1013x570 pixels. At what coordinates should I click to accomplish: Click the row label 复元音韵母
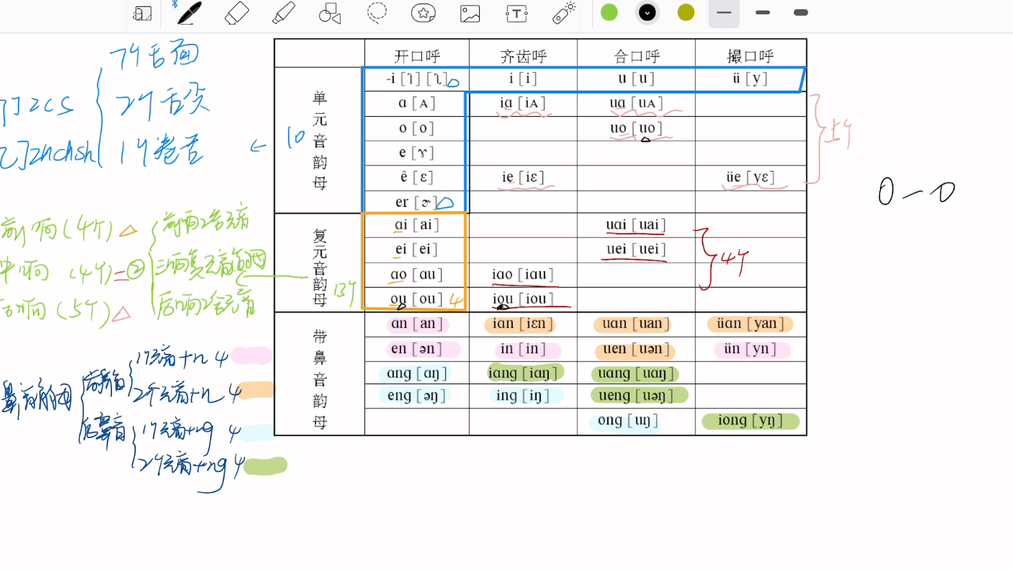pyautogui.click(x=319, y=267)
